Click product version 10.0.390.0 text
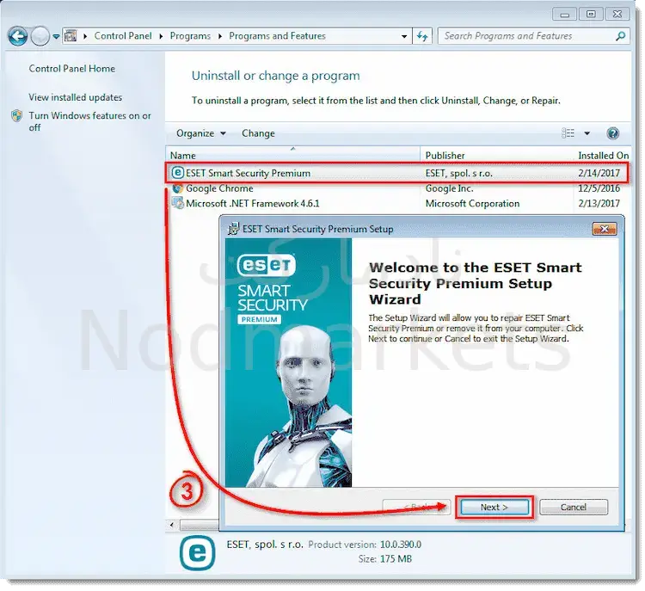The height and width of the screenshot is (591, 645). coord(400,545)
